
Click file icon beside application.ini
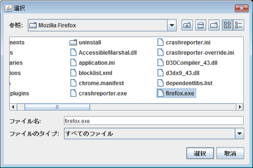point(73,63)
